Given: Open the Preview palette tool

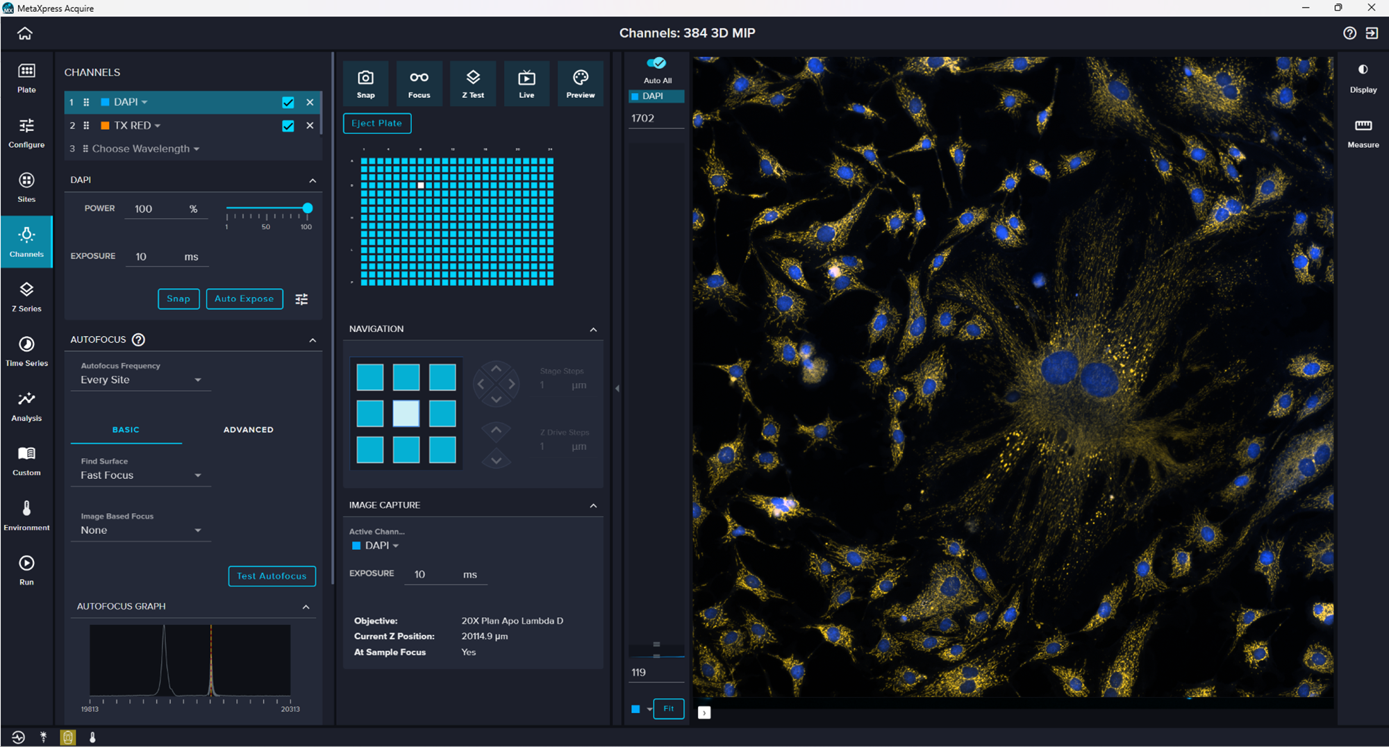Looking at the screenshot, I should point(580,83).
